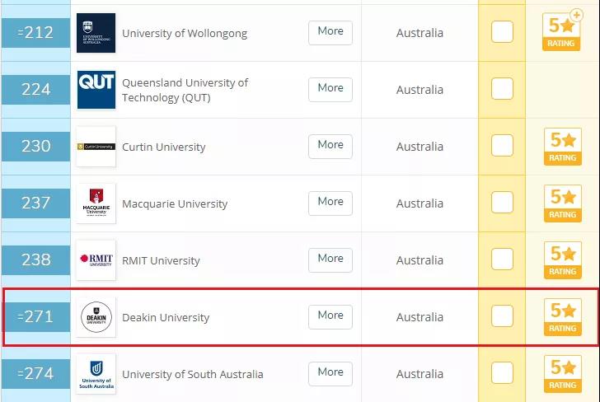This screenshot has height=402, width=600.
Task: Click the Deakin University logo
Action: (96, 317)
